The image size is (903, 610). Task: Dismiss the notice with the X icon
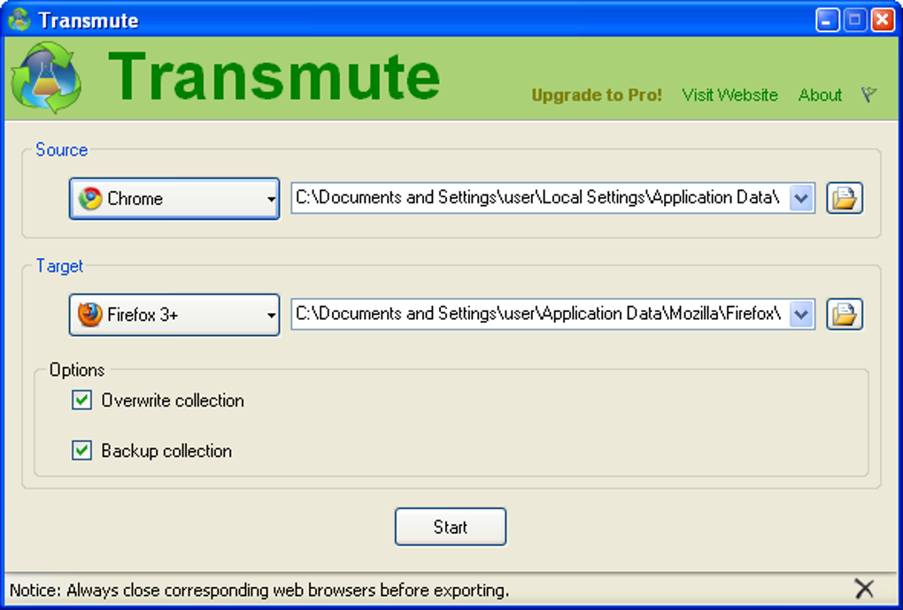click(x=864, y=589)
